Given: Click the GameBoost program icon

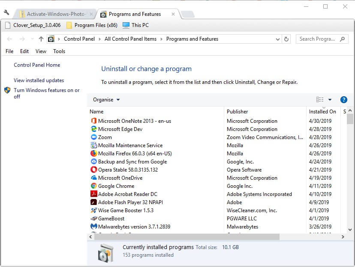Looking at the screenshot, I should (x=93, y=218).
